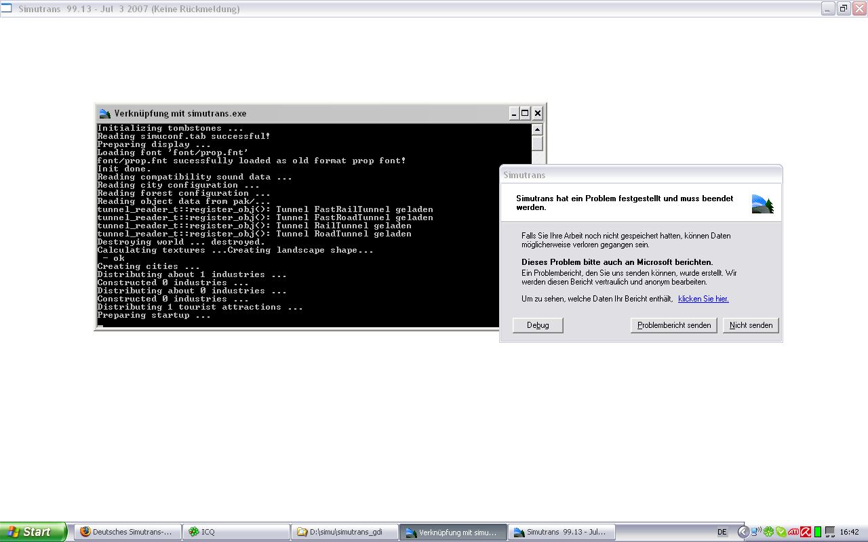Choose Nicht senden in error dialog
The height and width of the screenshot is (542, 868).
pos(751,325)
